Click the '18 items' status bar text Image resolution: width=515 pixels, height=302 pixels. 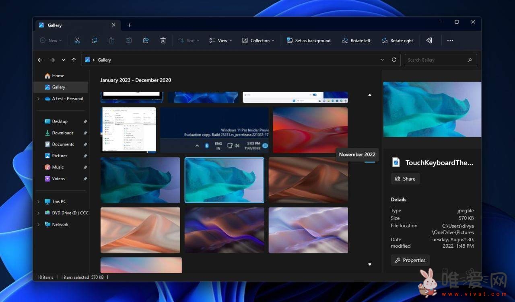pos(45,277)
